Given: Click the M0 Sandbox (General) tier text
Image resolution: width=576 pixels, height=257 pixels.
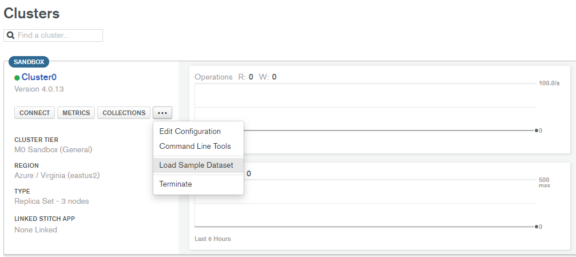Looking at the screenshot, I should pos(53,150).
